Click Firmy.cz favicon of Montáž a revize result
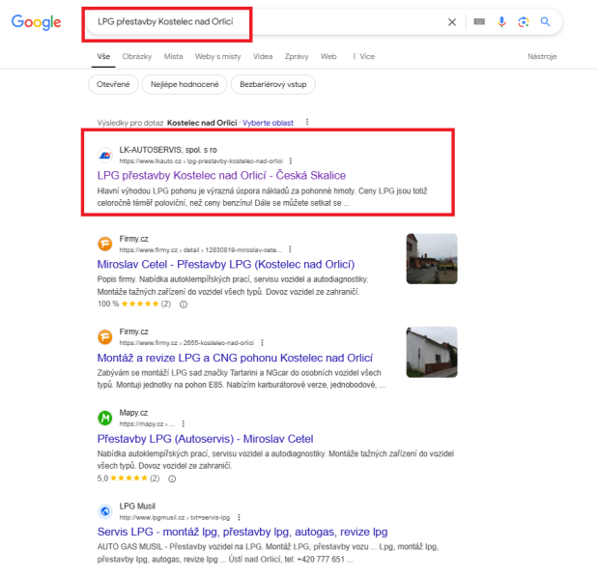This screenshot has width=598, height=580. click(x=105, y=337)
